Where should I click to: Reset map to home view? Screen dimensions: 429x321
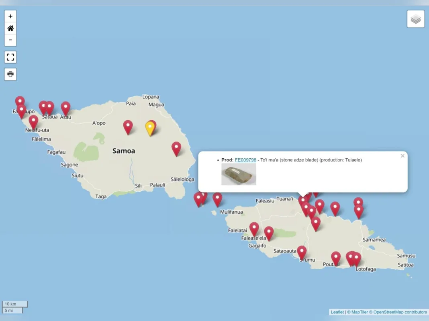[x=10, y=28]
